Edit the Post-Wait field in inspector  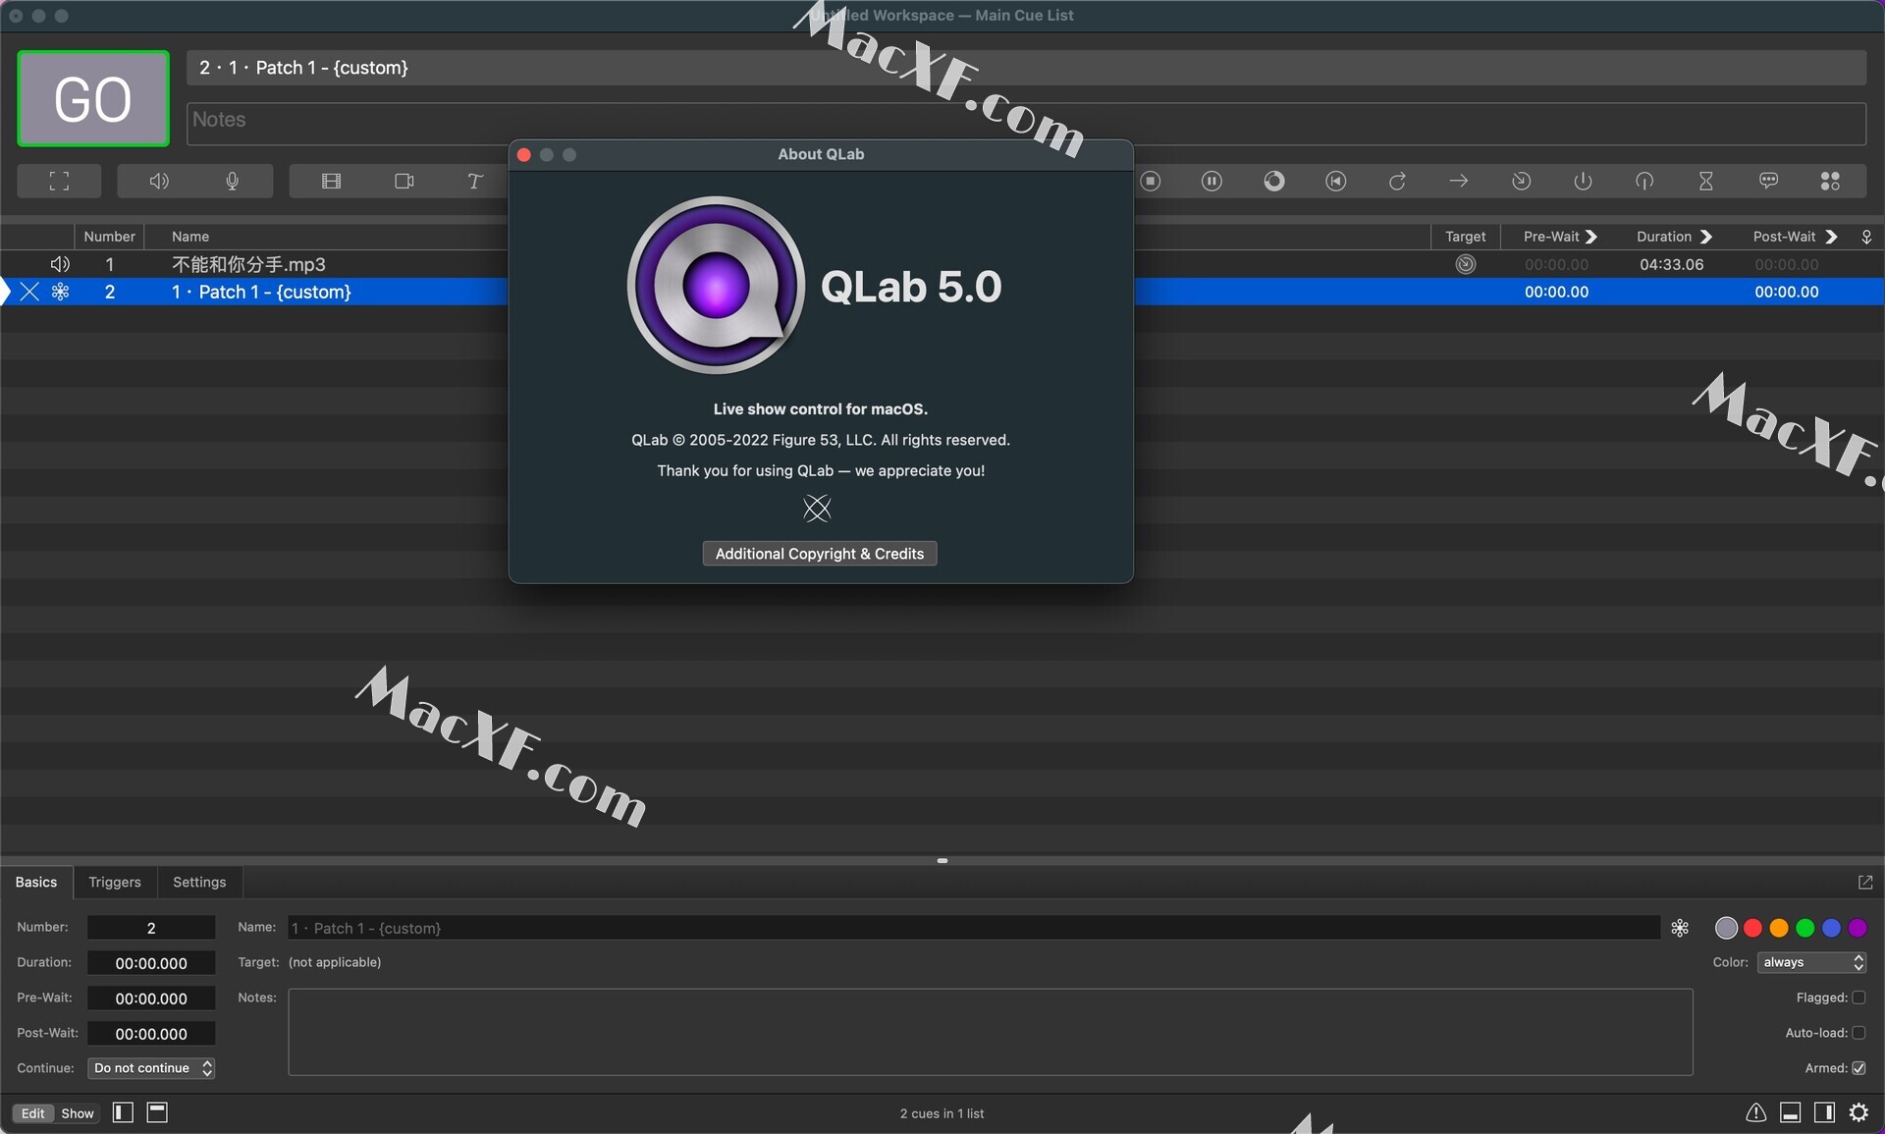tap(151, 1034)
